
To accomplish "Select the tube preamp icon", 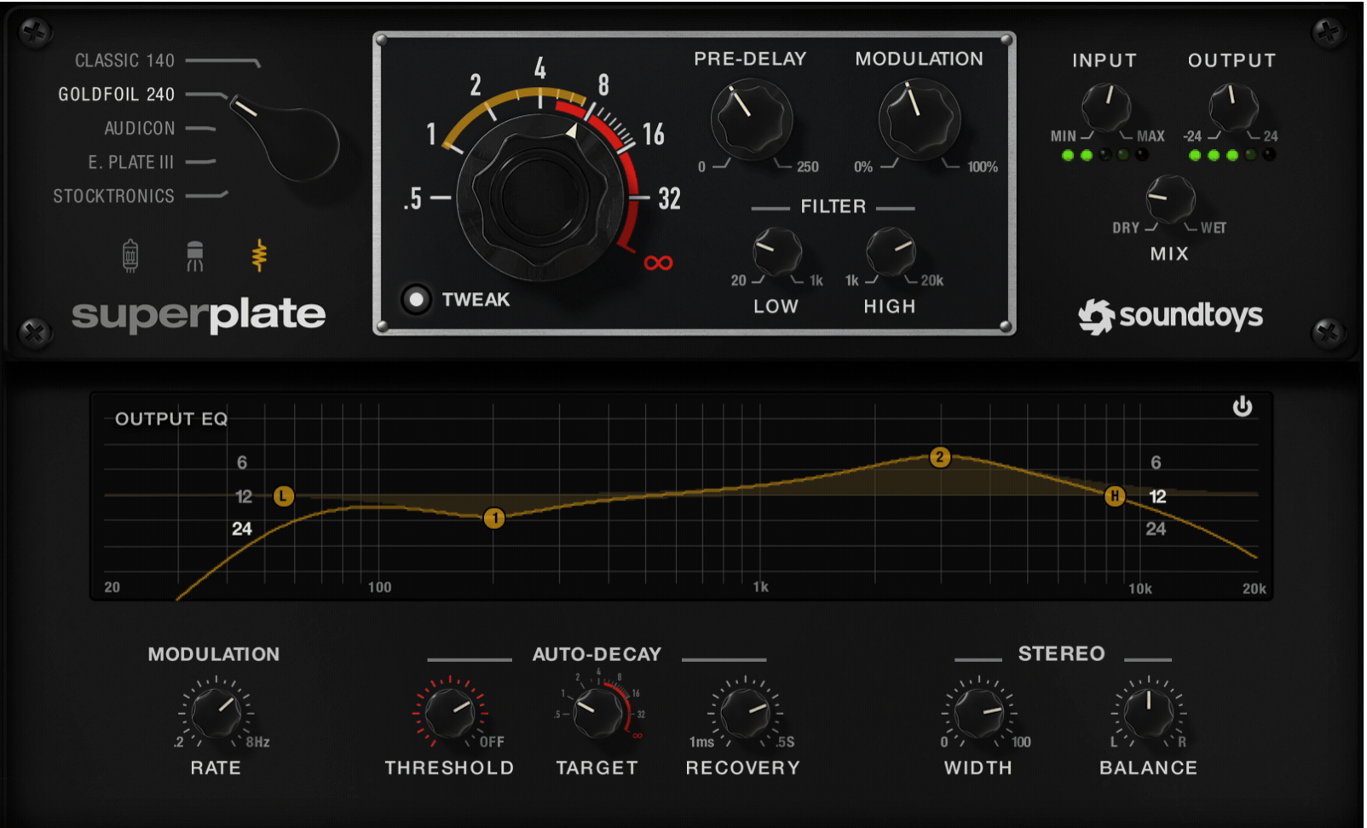I will (x=130, y=256).
